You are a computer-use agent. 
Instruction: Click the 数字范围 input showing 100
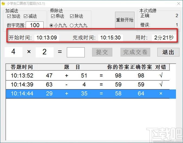pos(35,25)
